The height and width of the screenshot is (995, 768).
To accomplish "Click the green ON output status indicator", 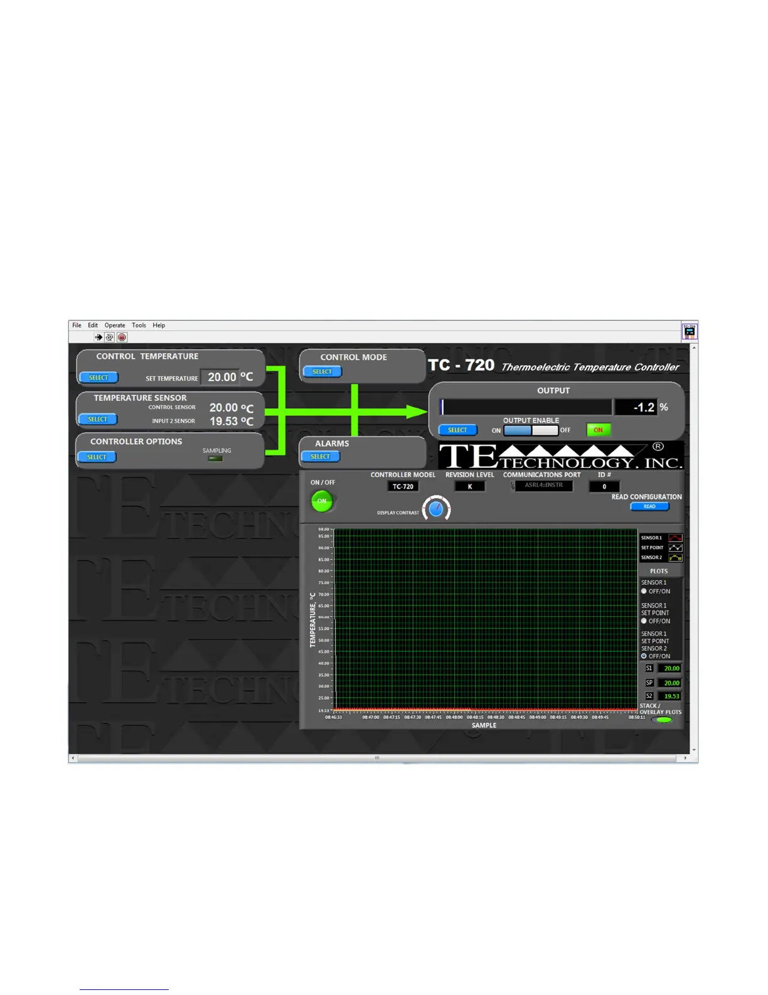I will click(598, 430).
